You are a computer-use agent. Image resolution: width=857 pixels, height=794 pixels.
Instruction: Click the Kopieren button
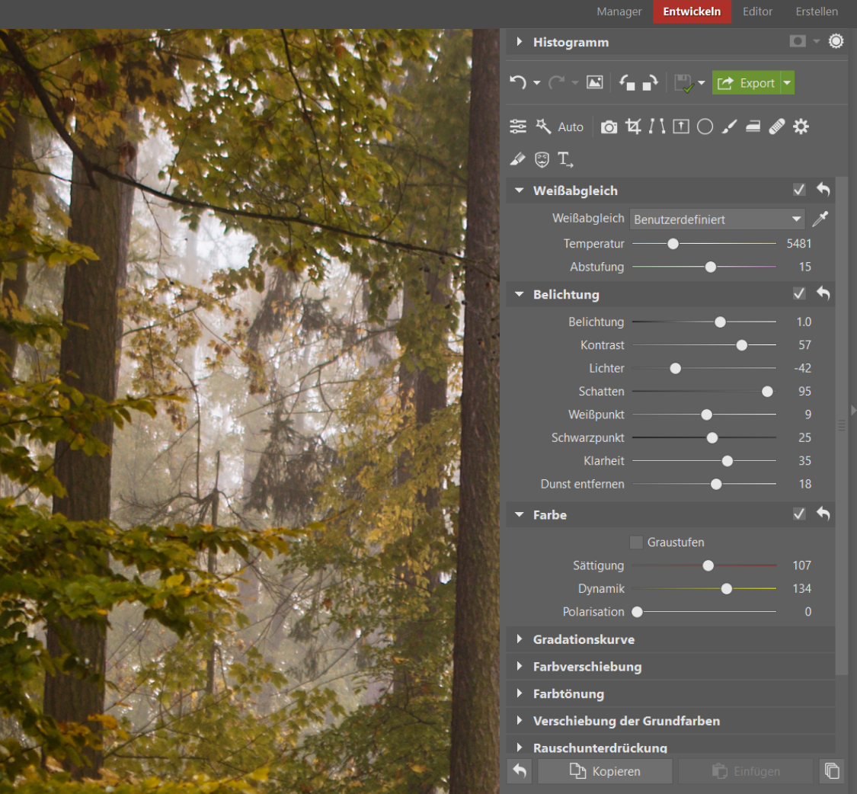point(605,771)
